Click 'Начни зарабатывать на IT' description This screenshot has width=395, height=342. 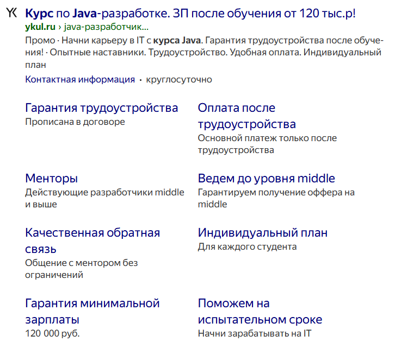pos(254,333)
